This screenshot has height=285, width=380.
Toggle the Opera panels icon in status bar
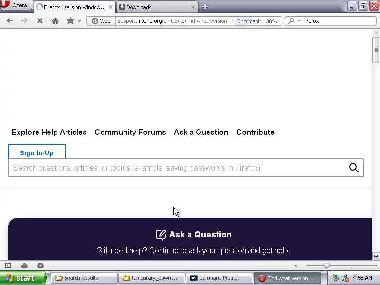(x=8, y=266)
